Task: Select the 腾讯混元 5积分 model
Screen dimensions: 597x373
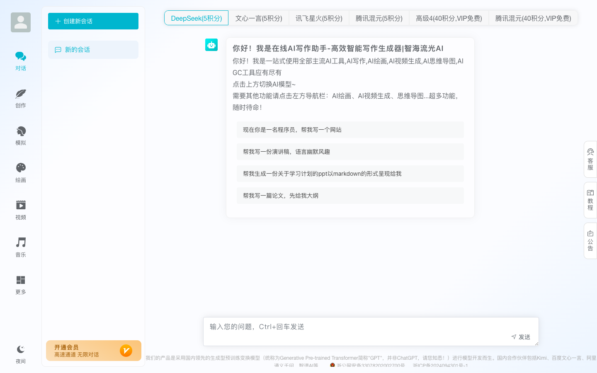Action: [379, 18]
